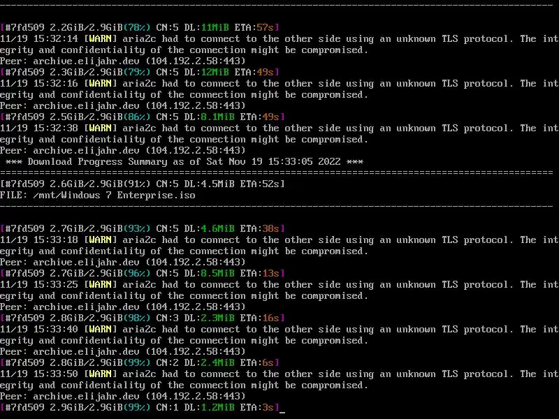This screenshot has height=419, width=559.
Task: Click the Peer line below the 15:33:18 warning
Action: 123,263
